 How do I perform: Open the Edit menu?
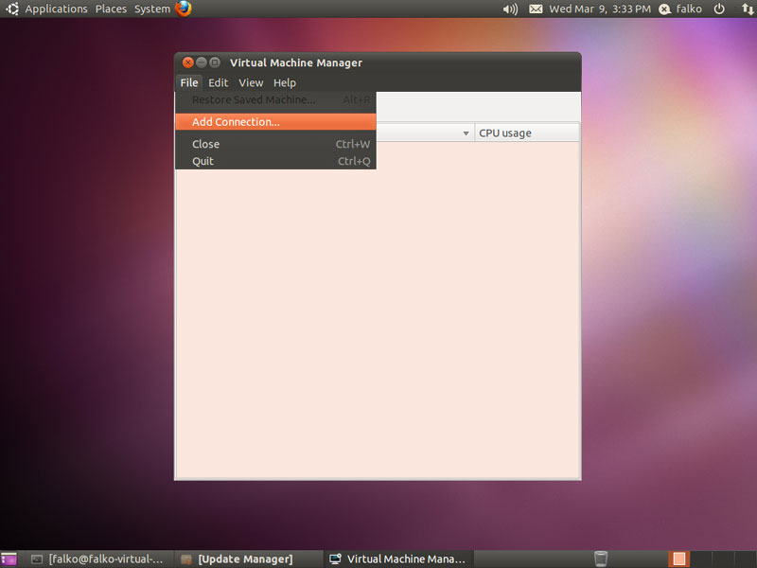coord(219,82)
